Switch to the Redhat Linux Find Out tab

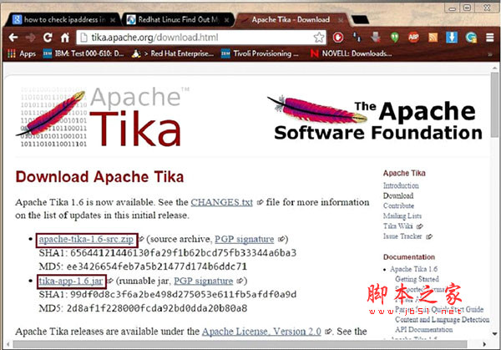[x=177, y=20]
